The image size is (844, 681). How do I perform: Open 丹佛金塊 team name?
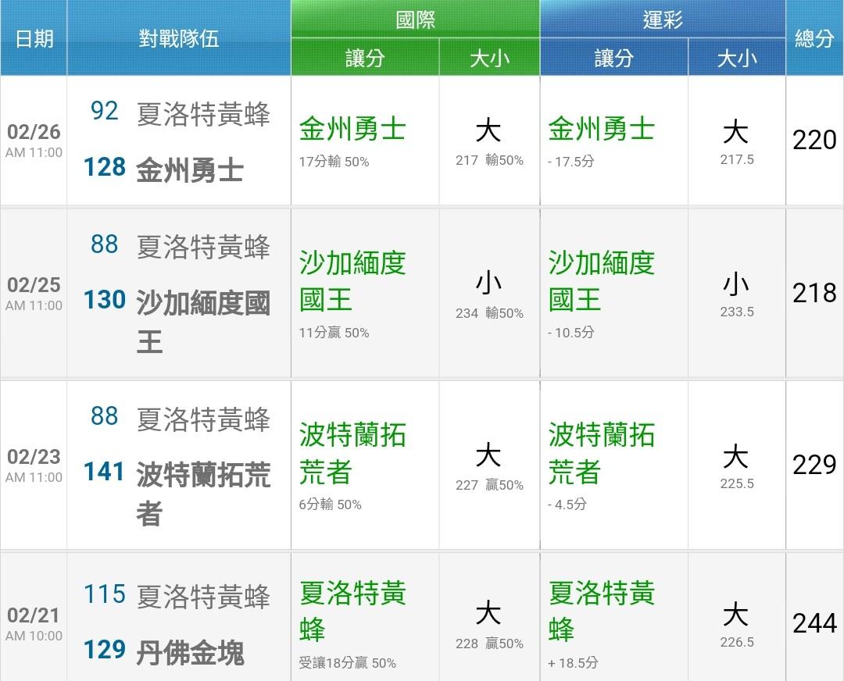click(x=190, y=653)
